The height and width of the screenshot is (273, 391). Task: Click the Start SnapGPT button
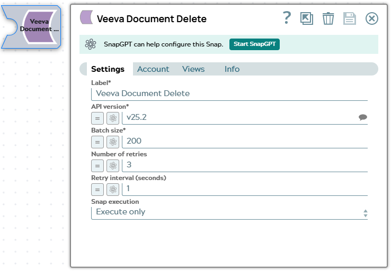click(x=254, y=44)
